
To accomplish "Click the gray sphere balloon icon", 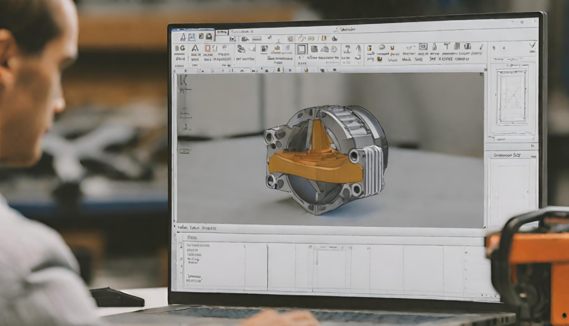I will click(x=382, y=47).
